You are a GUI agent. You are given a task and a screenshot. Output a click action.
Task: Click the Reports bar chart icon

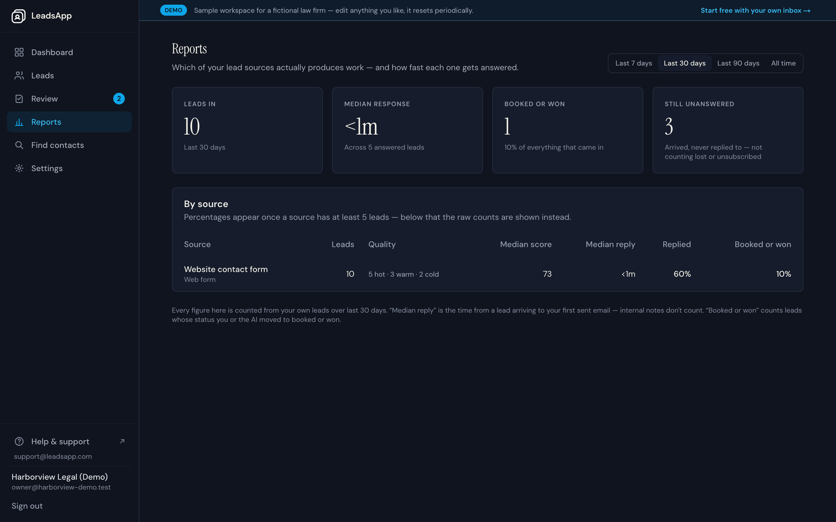pyautogui.click(x=19, y=122)
